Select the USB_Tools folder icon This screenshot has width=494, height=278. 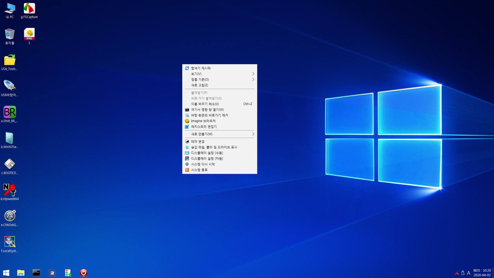click(x=10, y=62)
